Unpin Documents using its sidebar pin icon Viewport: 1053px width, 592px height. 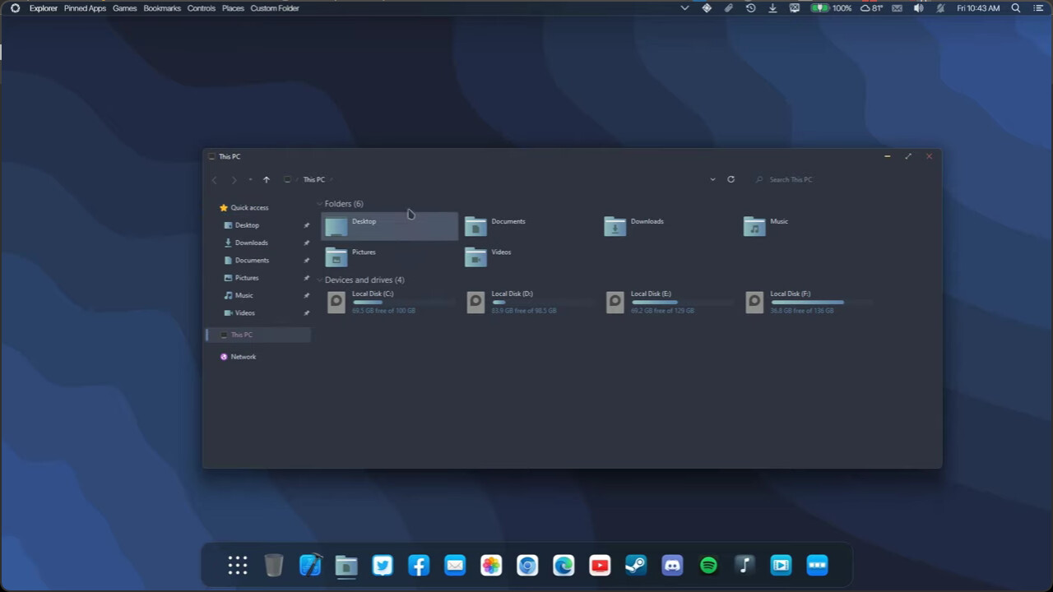(307, 261)
